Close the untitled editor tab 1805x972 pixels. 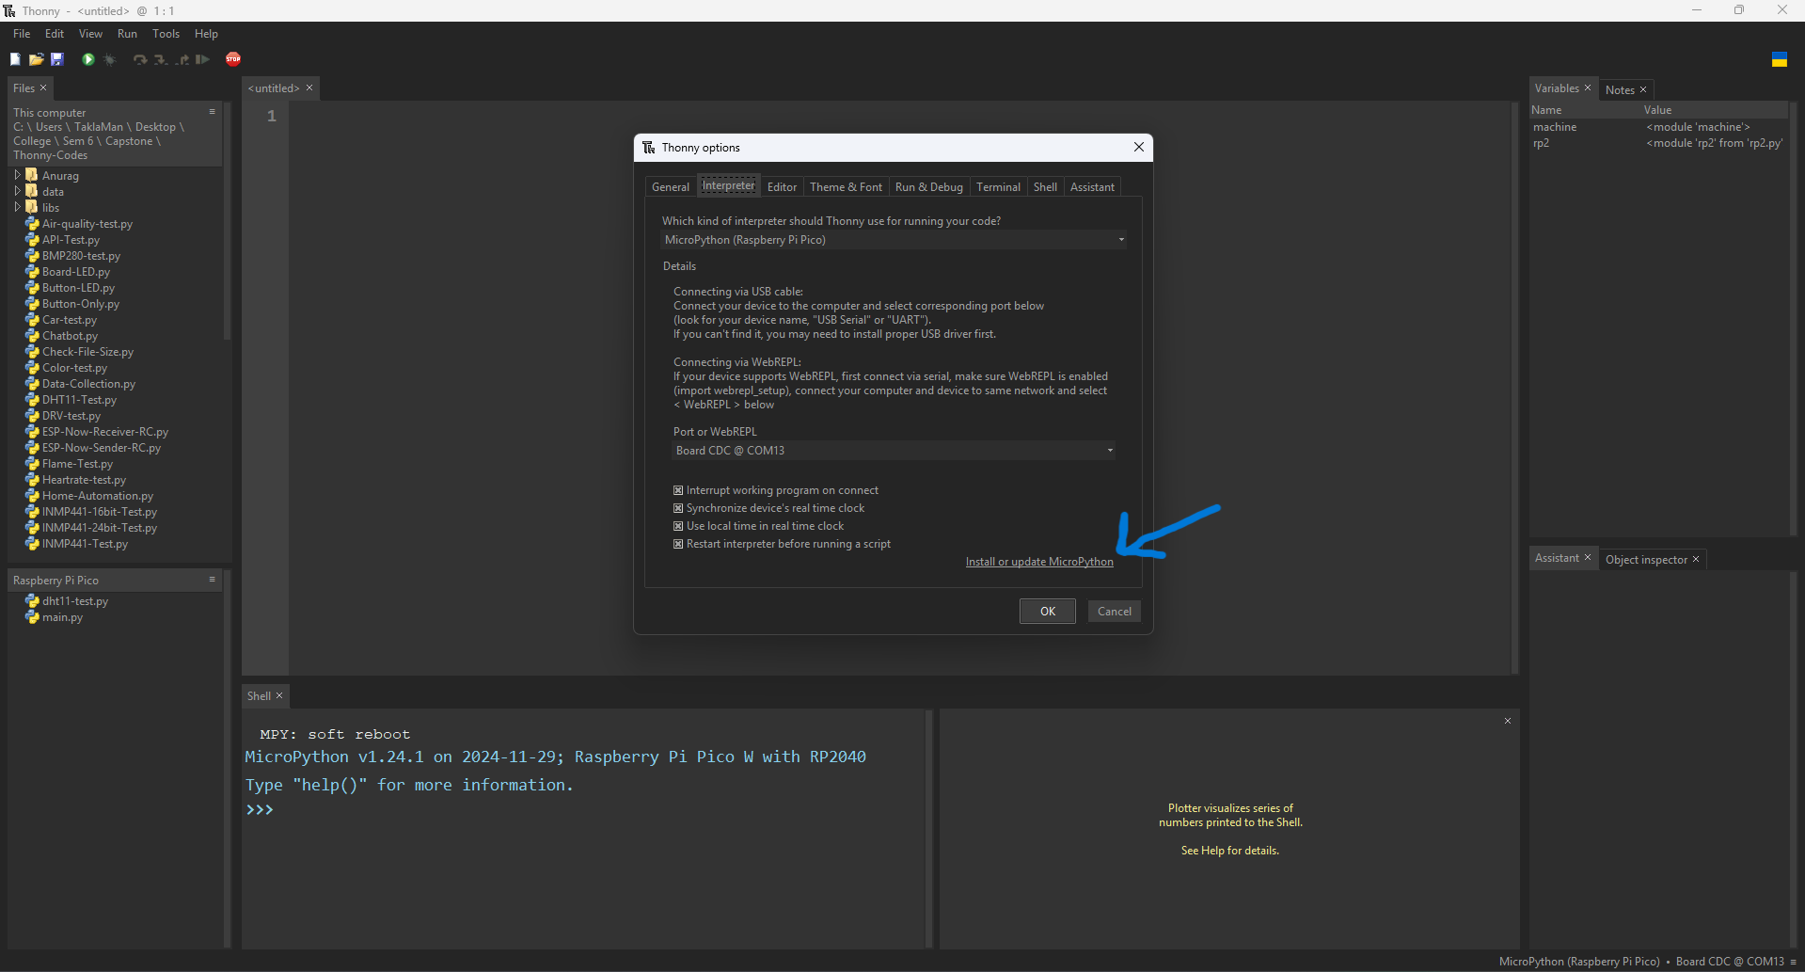tap(309, 88)
